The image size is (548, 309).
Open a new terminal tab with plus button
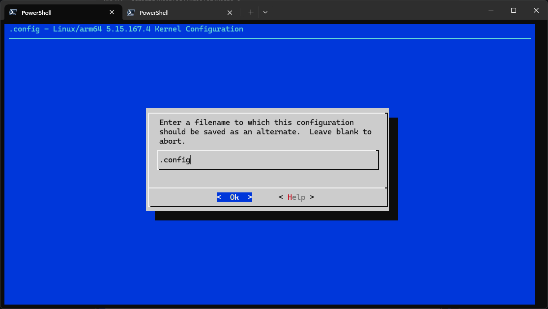(x=251, y=12)
